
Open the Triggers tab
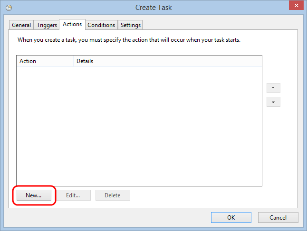click(x=47, y=25)
